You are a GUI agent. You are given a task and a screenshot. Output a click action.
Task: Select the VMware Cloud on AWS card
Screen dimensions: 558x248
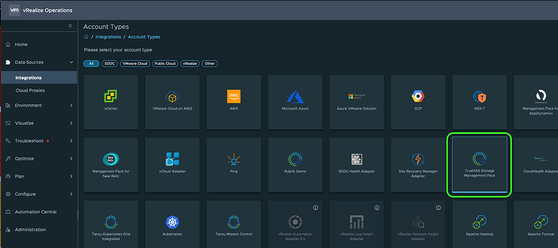[172, 102]
